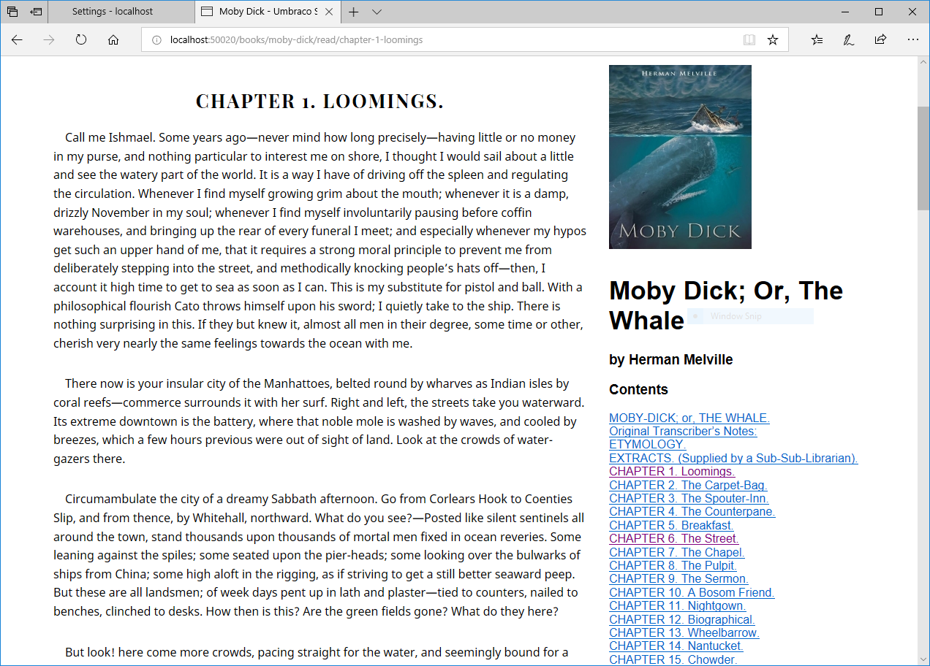Minimize the browser window
Screen dimensions: 930x666
[x=845, y=12]
